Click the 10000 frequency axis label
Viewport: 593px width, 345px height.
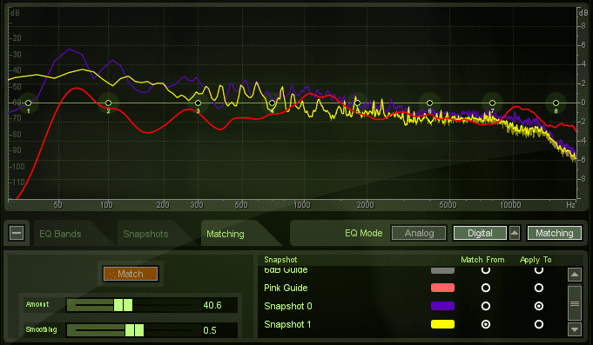coord(510,205)
